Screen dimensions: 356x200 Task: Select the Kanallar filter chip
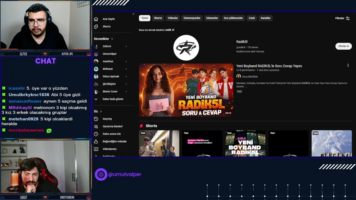tap(266, 18)
